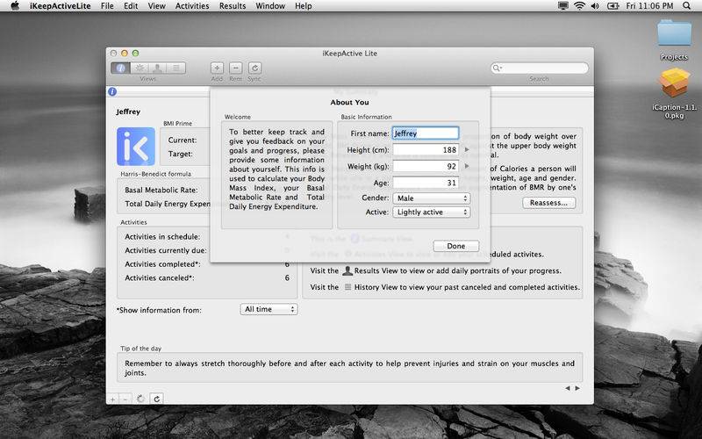Click the volume icon in the menu bar

tap(595, 6)
